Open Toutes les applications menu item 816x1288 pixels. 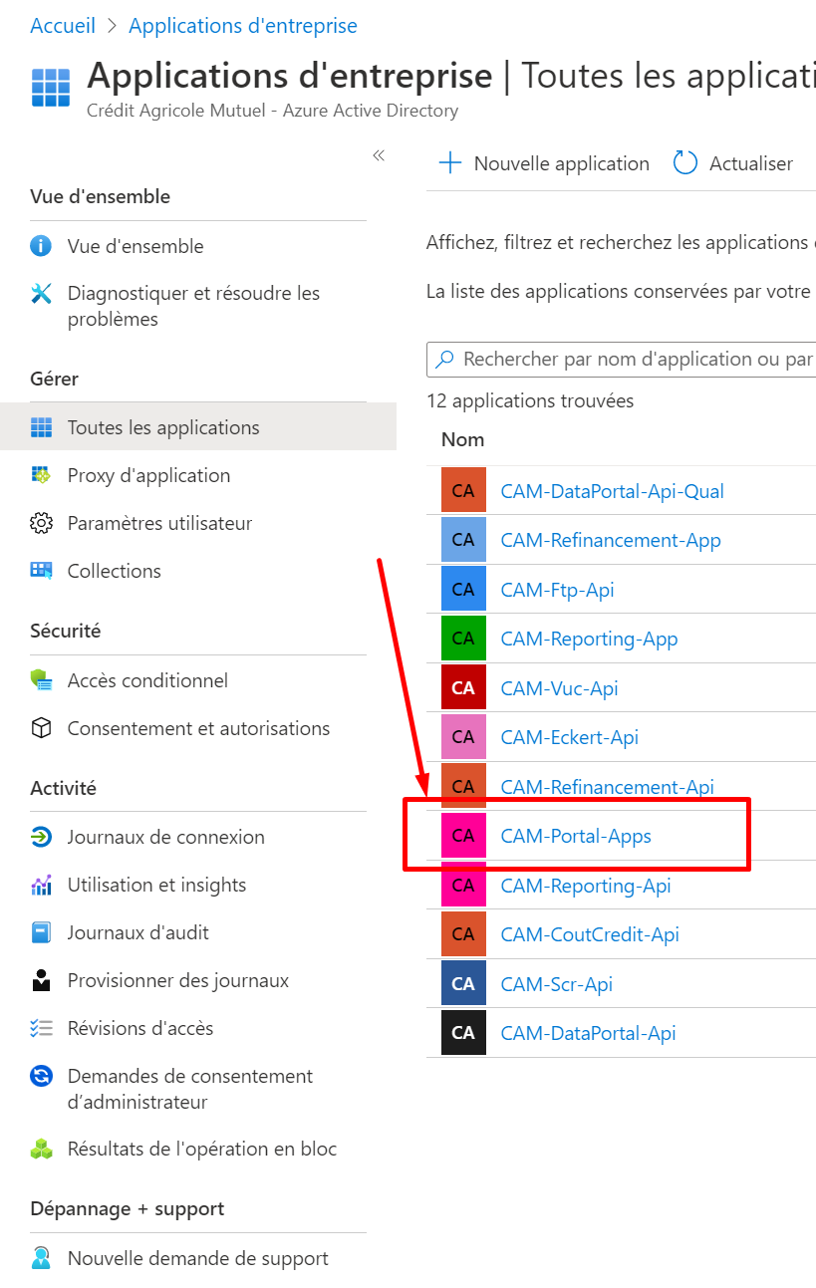pos(163,427)
